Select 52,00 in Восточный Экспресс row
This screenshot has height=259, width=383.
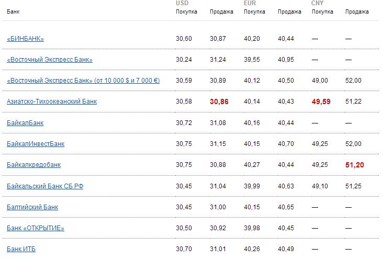(354, 81)
